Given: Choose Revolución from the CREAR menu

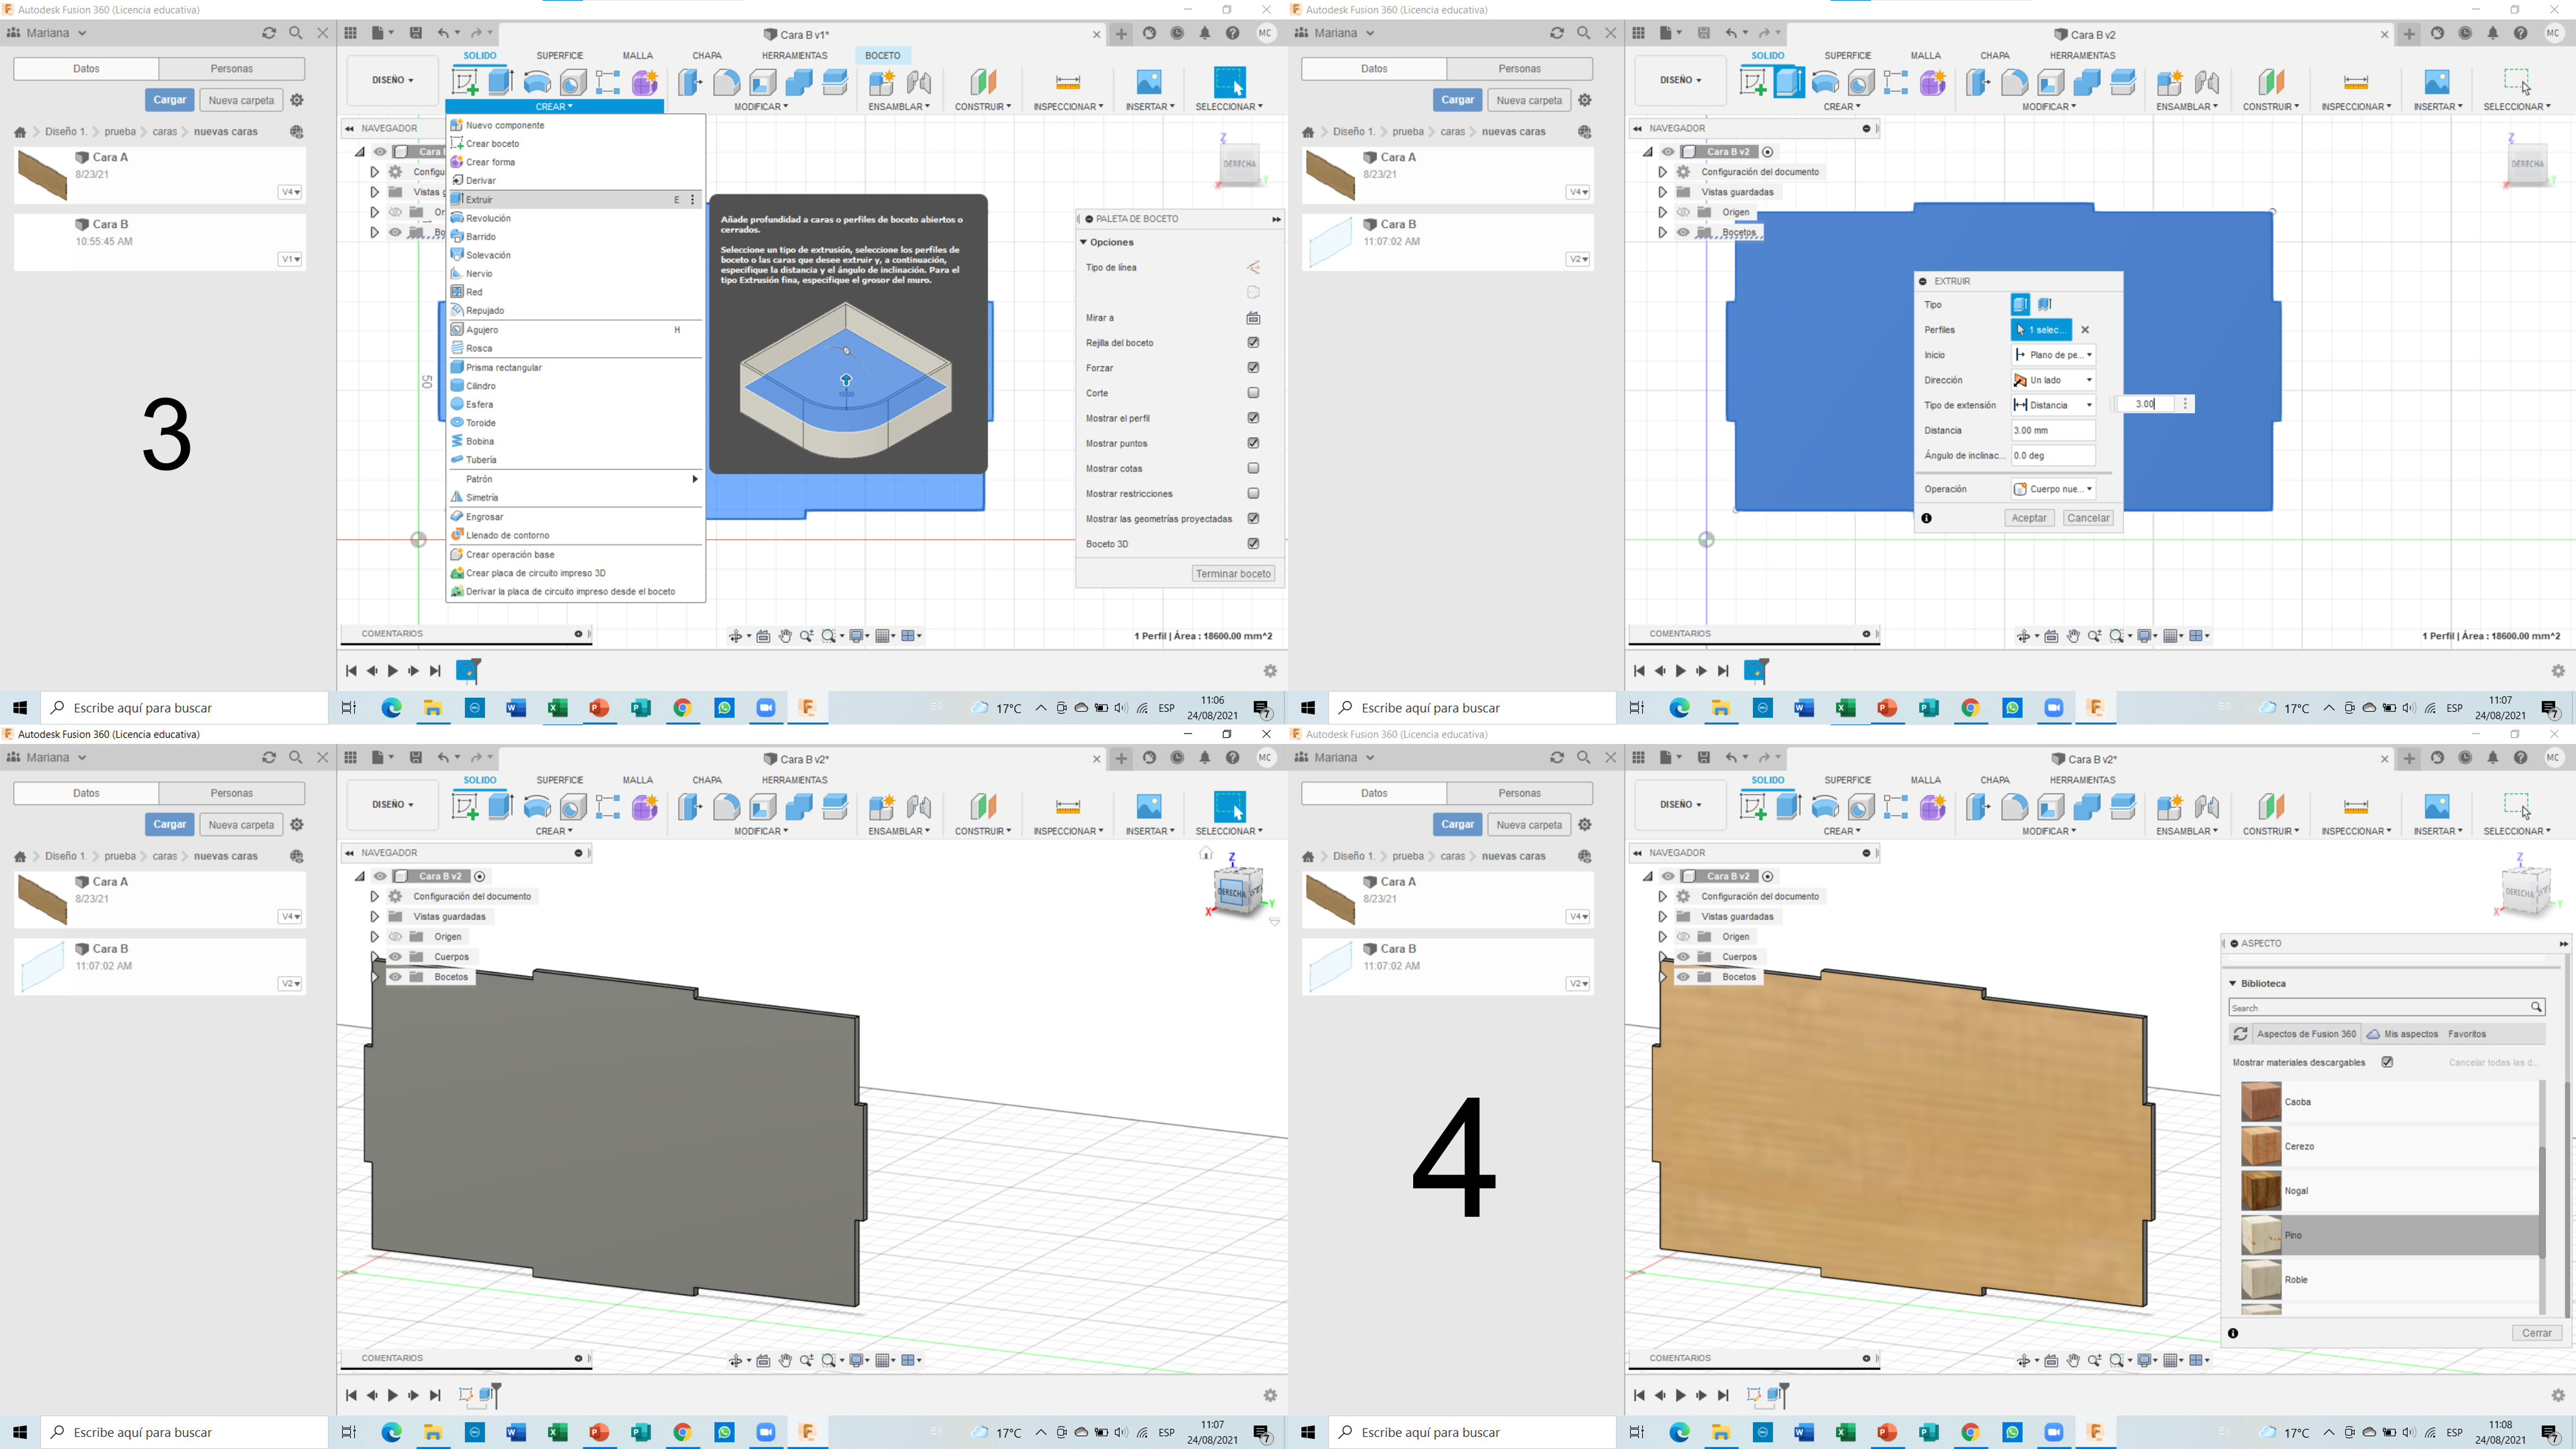Looking at the screenshot, I should [488, 218].
